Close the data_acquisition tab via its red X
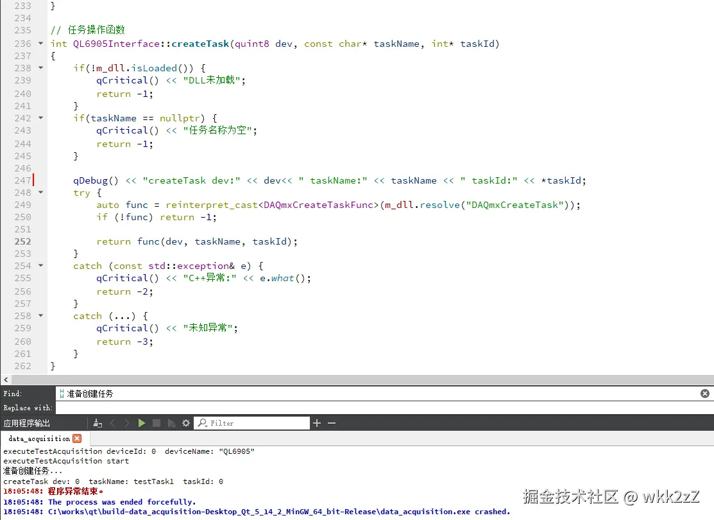The height and width of the screenshot is (520, 714). (x=78, y=438)
